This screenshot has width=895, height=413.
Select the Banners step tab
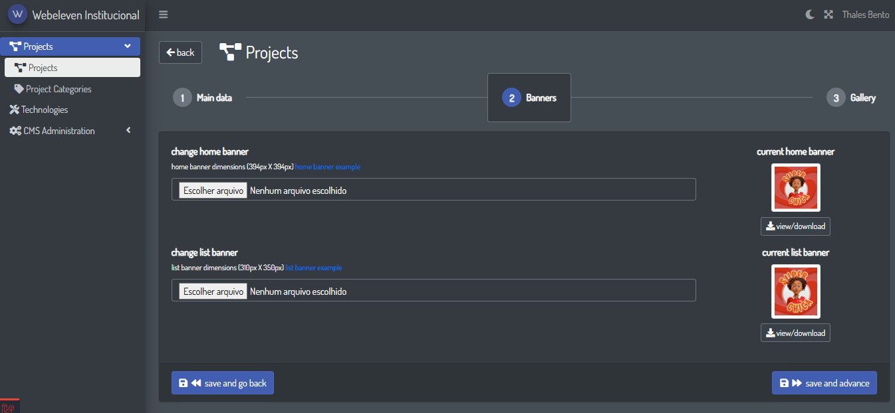click(529, 98)
